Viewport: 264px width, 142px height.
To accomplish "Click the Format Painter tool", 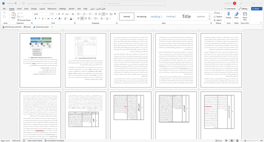I will pos(23,20).
